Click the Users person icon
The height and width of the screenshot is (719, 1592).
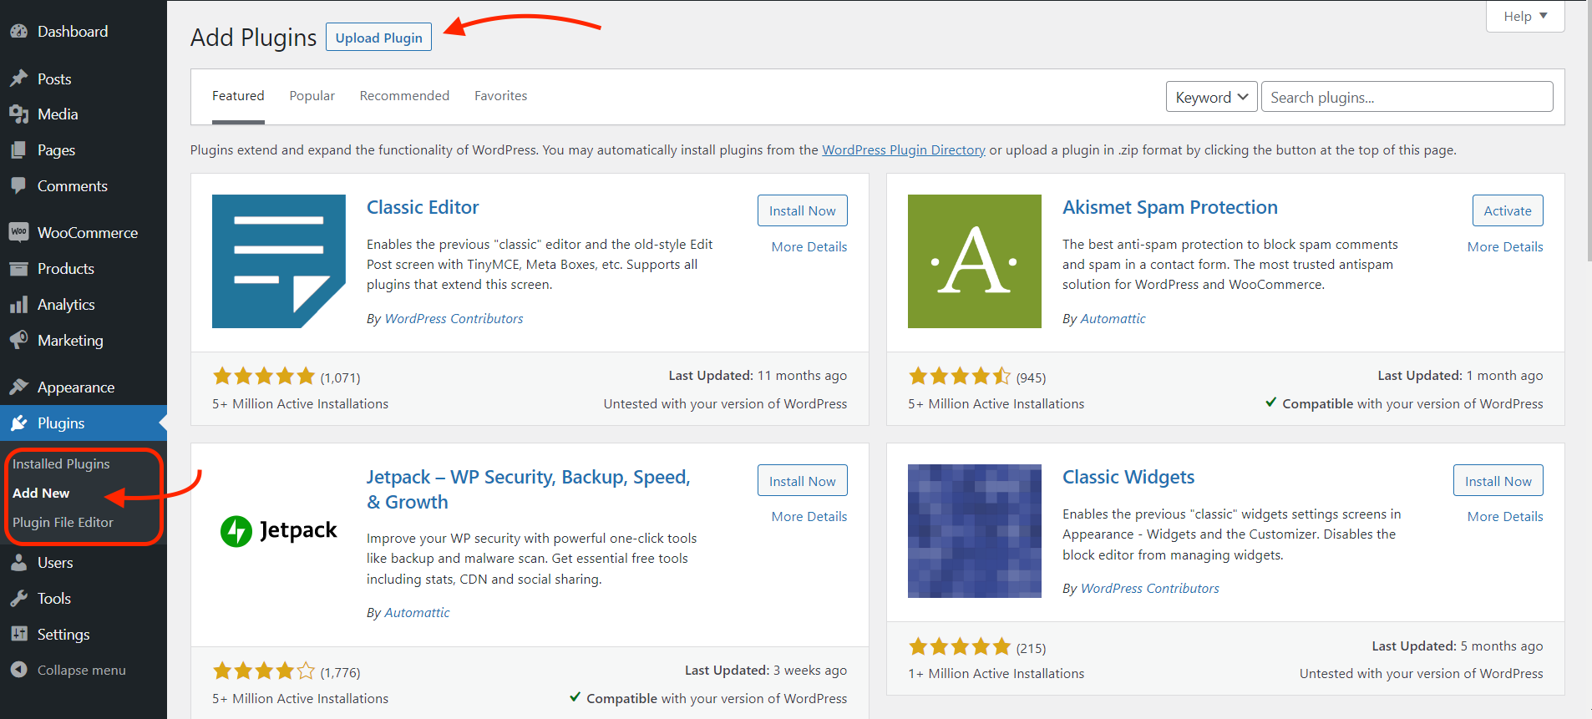click(19, 563)
